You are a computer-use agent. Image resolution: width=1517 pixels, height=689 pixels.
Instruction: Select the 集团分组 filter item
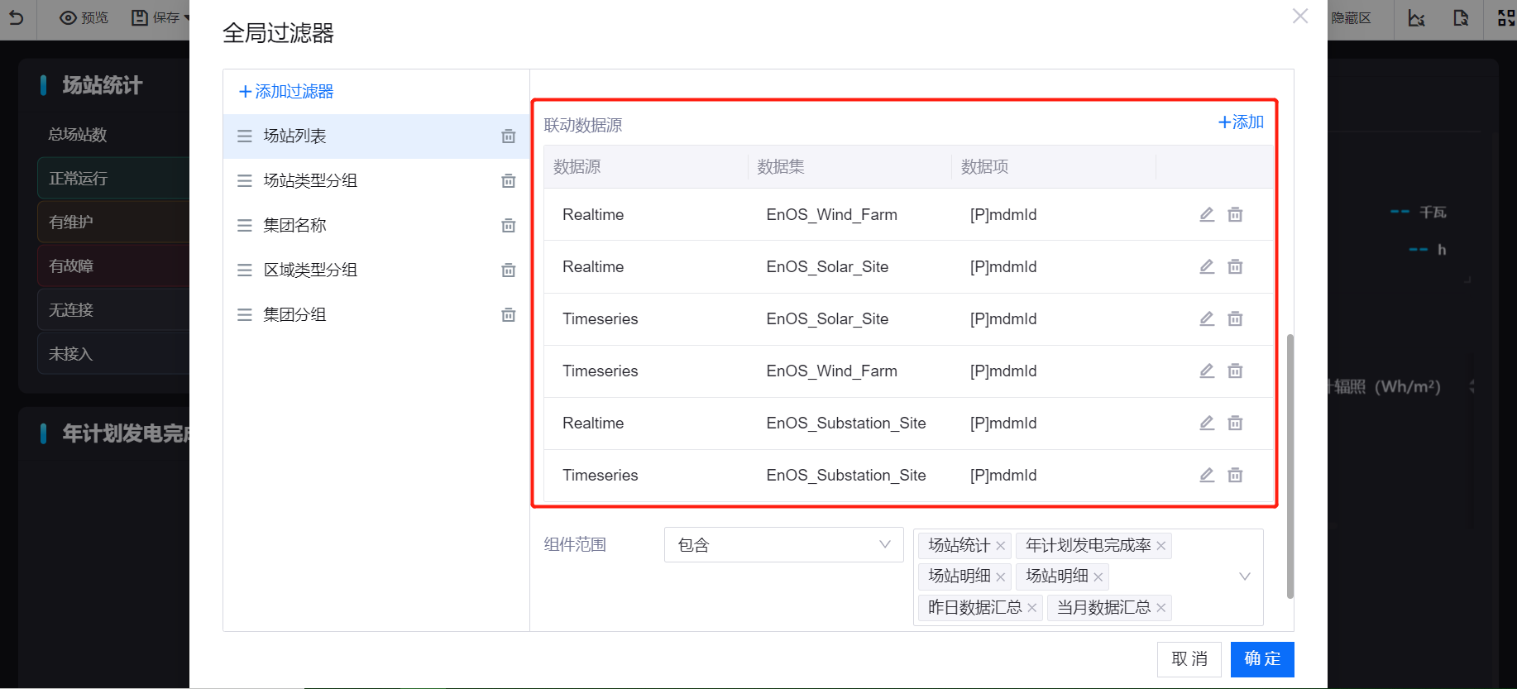pyautogui.click(x=294, y=314)
